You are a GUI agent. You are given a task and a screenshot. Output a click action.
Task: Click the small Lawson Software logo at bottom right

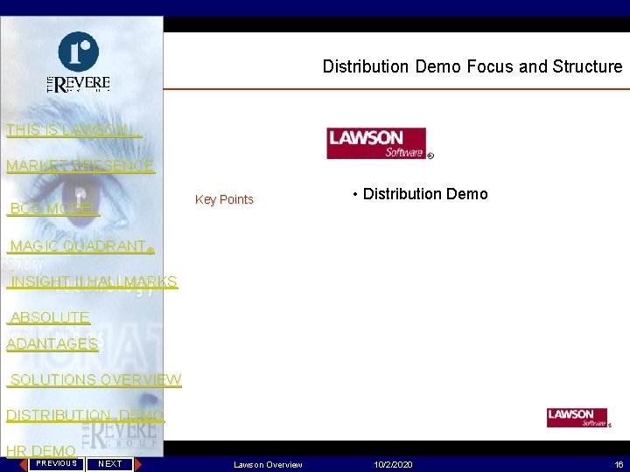click(577, 418)
